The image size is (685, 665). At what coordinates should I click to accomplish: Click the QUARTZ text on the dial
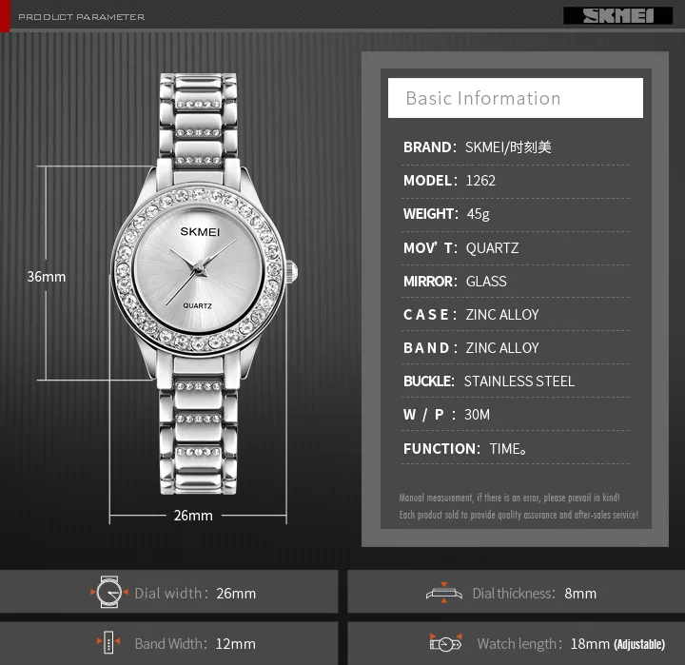point(198,305)
